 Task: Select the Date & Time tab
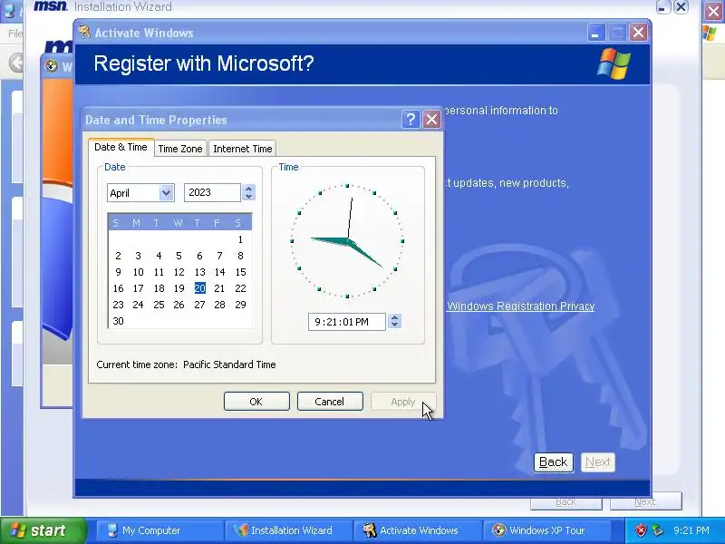tap(121, 147)
